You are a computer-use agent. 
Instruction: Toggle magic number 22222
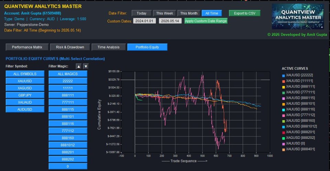pos(68,81)
